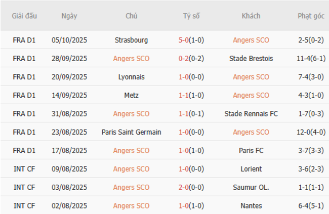This screenshot has width=329, height=214.
Task: Open the Lorient team link
Action: [251, 169]
